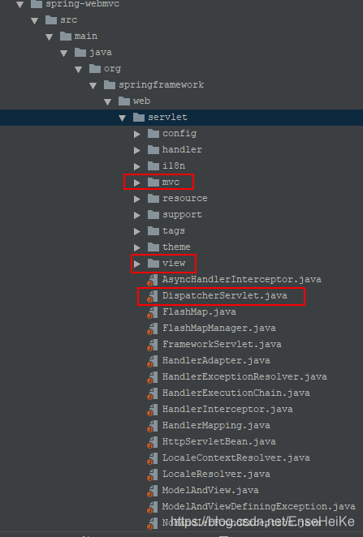Click the view folder icon
The image size is (363, 537).
click(x=153, y=263)
